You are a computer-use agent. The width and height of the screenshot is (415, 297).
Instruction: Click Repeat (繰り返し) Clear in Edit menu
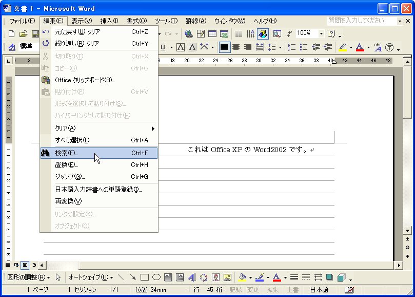pos(99,44)
